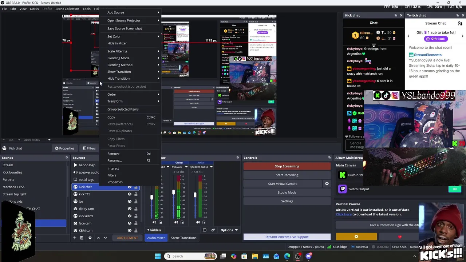Hide the face cam source
This screenshot has width=466, height=262.
[129, 223]
